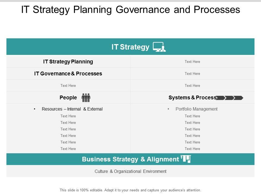The height and width of the screenshot is (196, 261).
Task: Select first Text Here under Portfolio Management
Action: pos(192,116)
